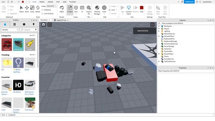Select ReplicatedStorage in Explorer
This screenshot has height=121, width=215.
click(x=170, y=41)
